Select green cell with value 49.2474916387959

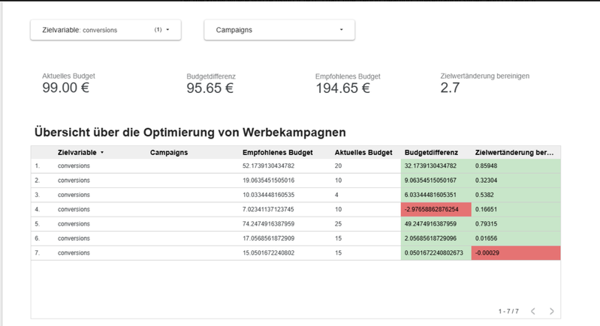coord(436,224)
